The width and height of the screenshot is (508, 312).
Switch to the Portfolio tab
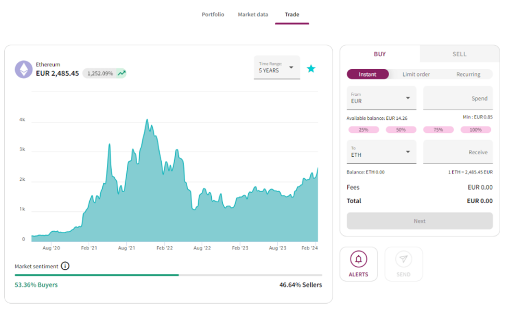click(x=213, y=15)
